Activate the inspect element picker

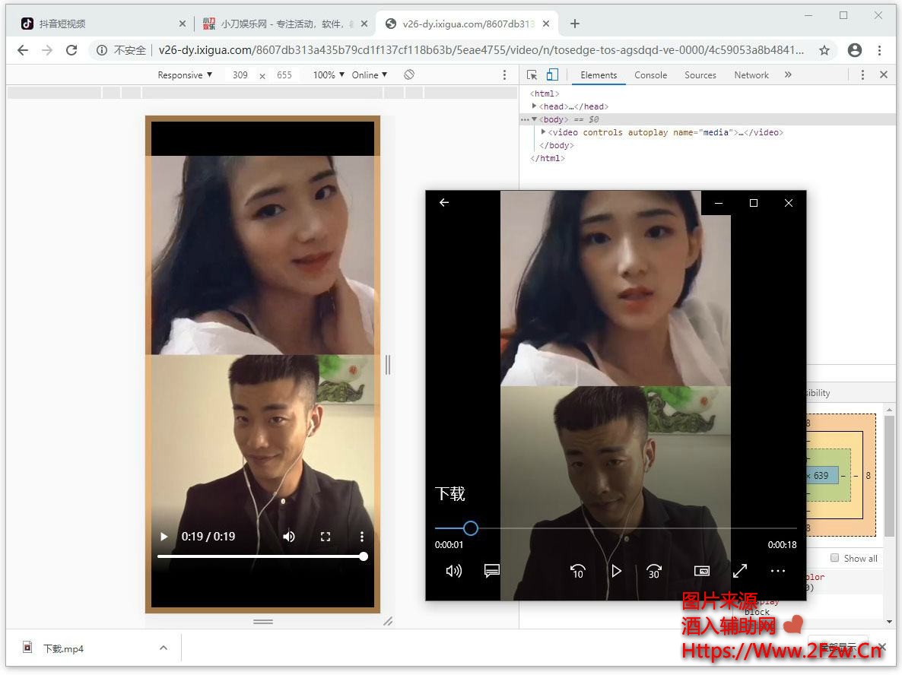pos(532,75)
